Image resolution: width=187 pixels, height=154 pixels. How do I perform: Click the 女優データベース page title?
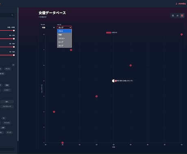point(52,13)
